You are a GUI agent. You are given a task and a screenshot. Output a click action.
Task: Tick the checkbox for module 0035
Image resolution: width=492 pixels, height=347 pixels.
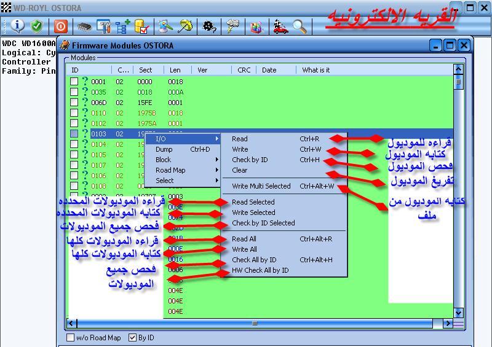[74, 92]
